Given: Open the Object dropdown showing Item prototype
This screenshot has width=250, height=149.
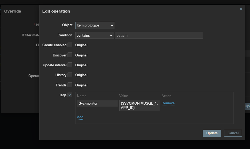Looking at the screenshot, I should pos(95,25).
